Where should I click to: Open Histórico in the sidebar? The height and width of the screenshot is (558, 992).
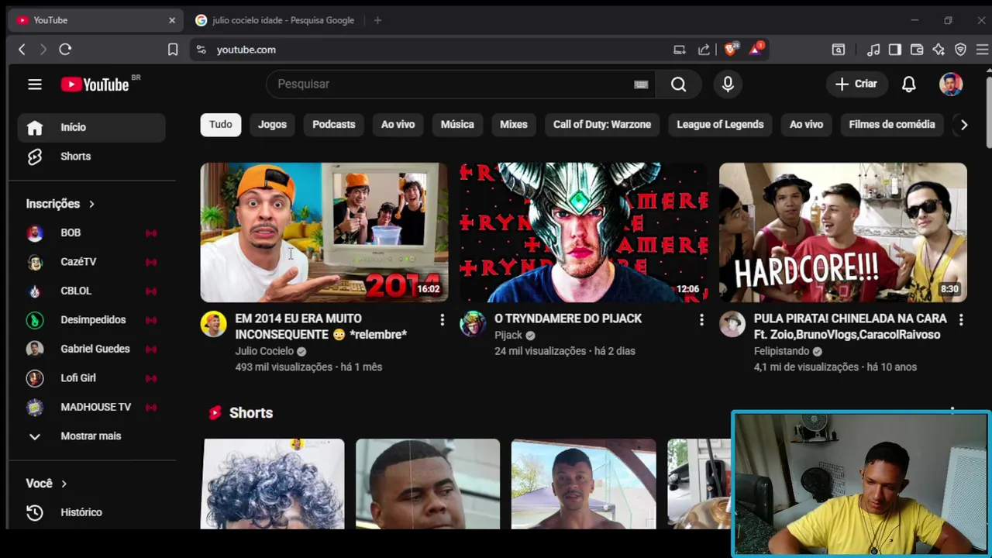(x=91, y=512)
